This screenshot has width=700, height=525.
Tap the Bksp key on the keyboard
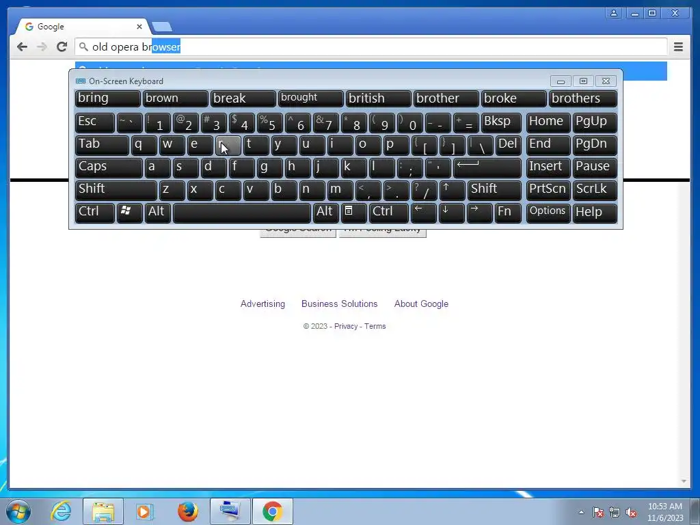(x=501, y=123)
